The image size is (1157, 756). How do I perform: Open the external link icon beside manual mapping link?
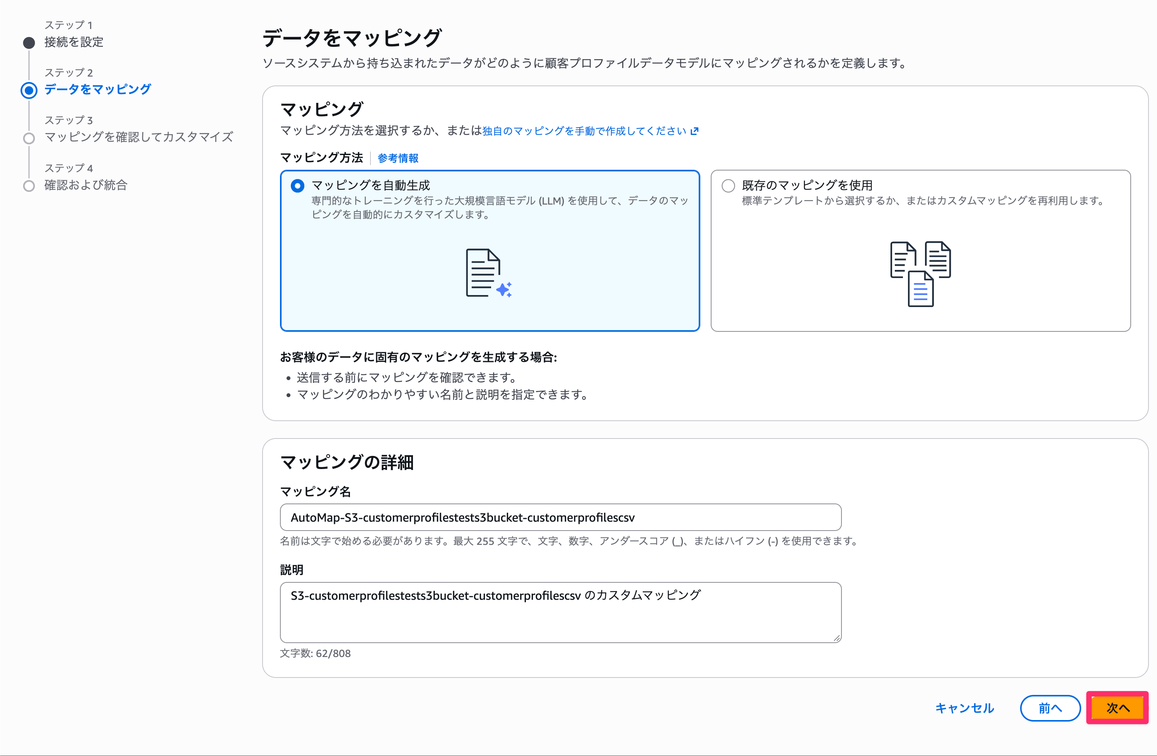point(695,131)
